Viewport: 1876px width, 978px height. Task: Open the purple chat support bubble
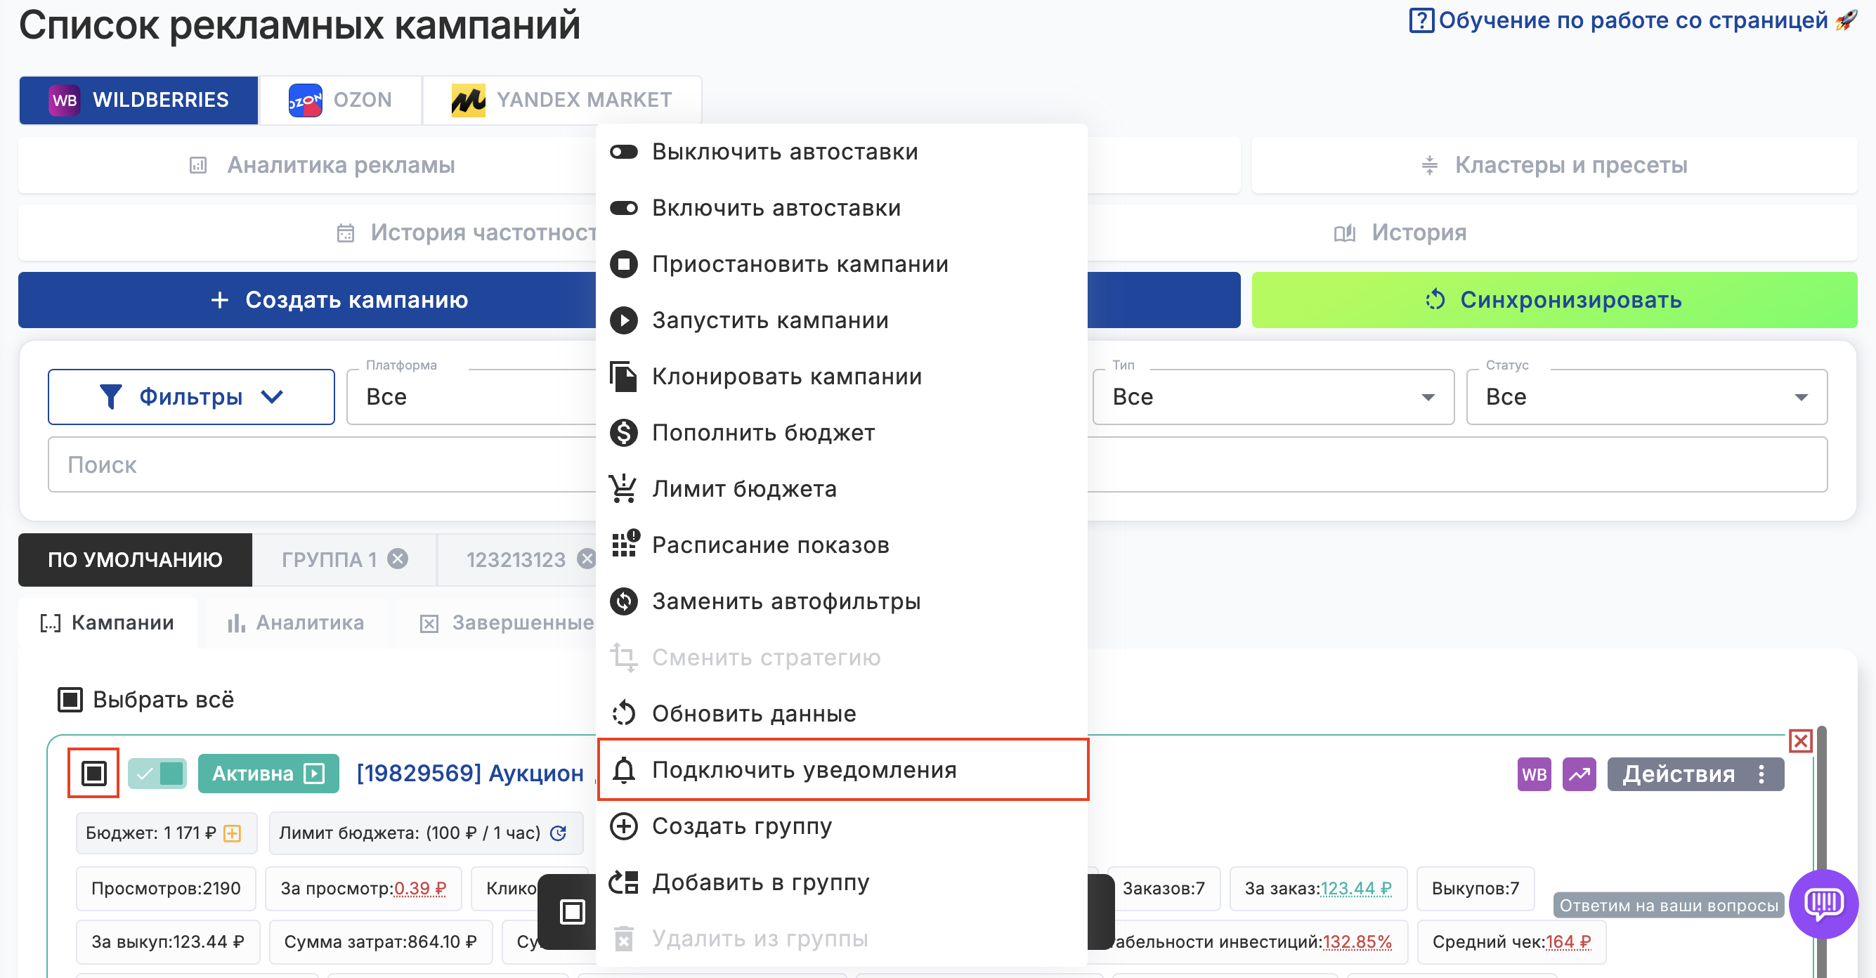click(1823, 904)
